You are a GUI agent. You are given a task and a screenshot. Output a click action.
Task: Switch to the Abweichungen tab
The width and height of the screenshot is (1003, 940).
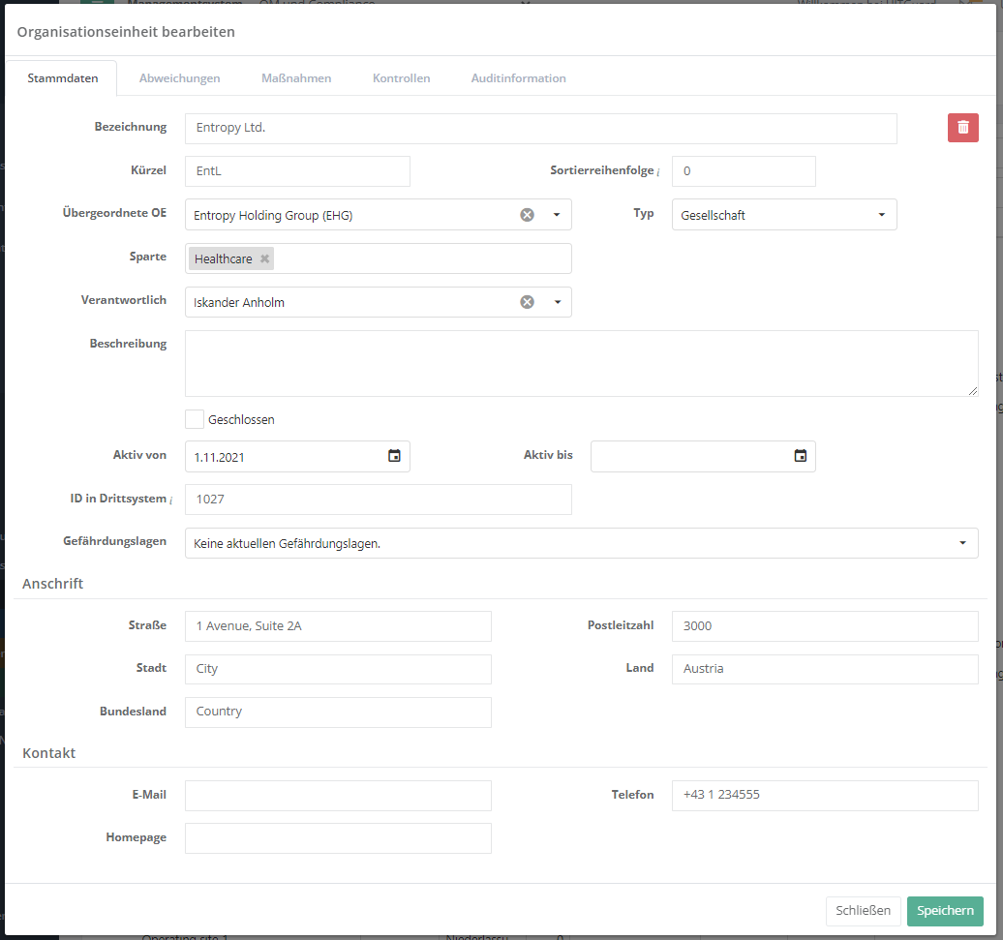179,78
